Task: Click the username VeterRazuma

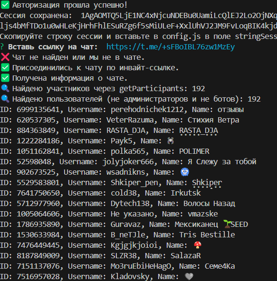Action: click(x=130, y=120)
